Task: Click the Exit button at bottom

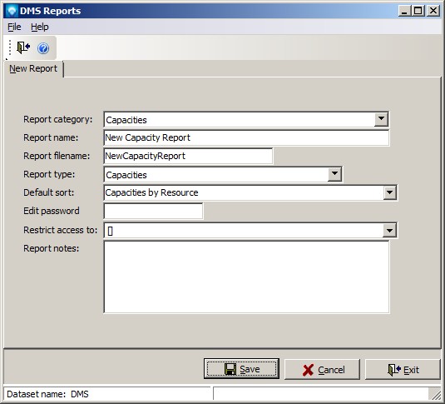Action: click(403, 369)
